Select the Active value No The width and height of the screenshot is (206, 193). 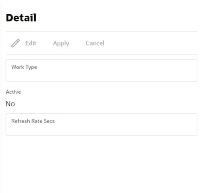click(10, 104)
